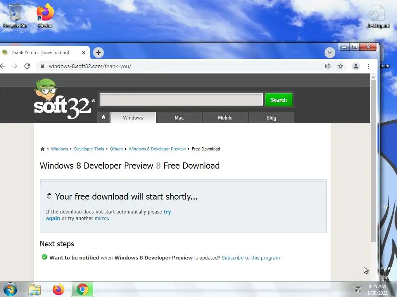
Task: Open Firefox from the taskbar
Action: (x=59, y=289)
